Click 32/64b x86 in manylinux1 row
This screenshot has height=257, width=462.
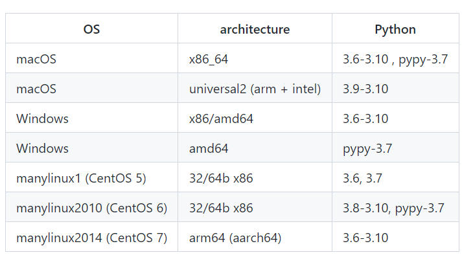click(255, 177)
